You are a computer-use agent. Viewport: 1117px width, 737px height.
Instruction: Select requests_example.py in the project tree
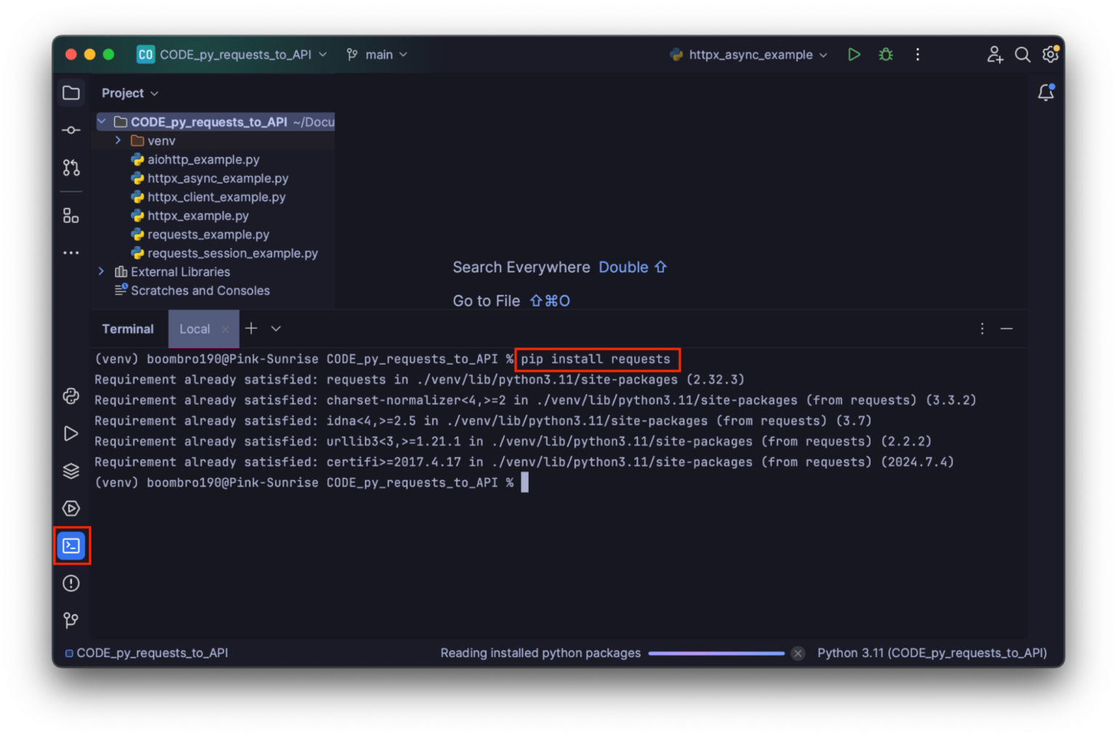click(x=209, y=234)
